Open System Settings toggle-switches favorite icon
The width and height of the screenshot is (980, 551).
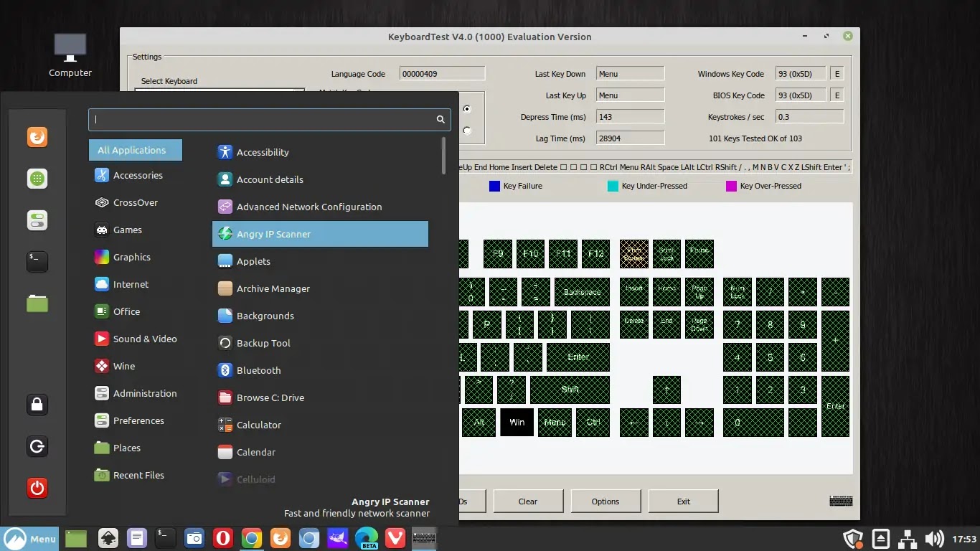pos(37,220)
